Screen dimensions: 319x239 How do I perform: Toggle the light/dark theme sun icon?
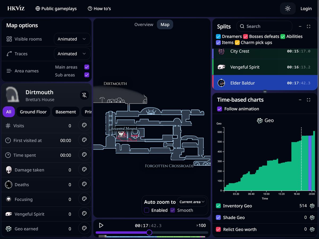pos(288,9)
